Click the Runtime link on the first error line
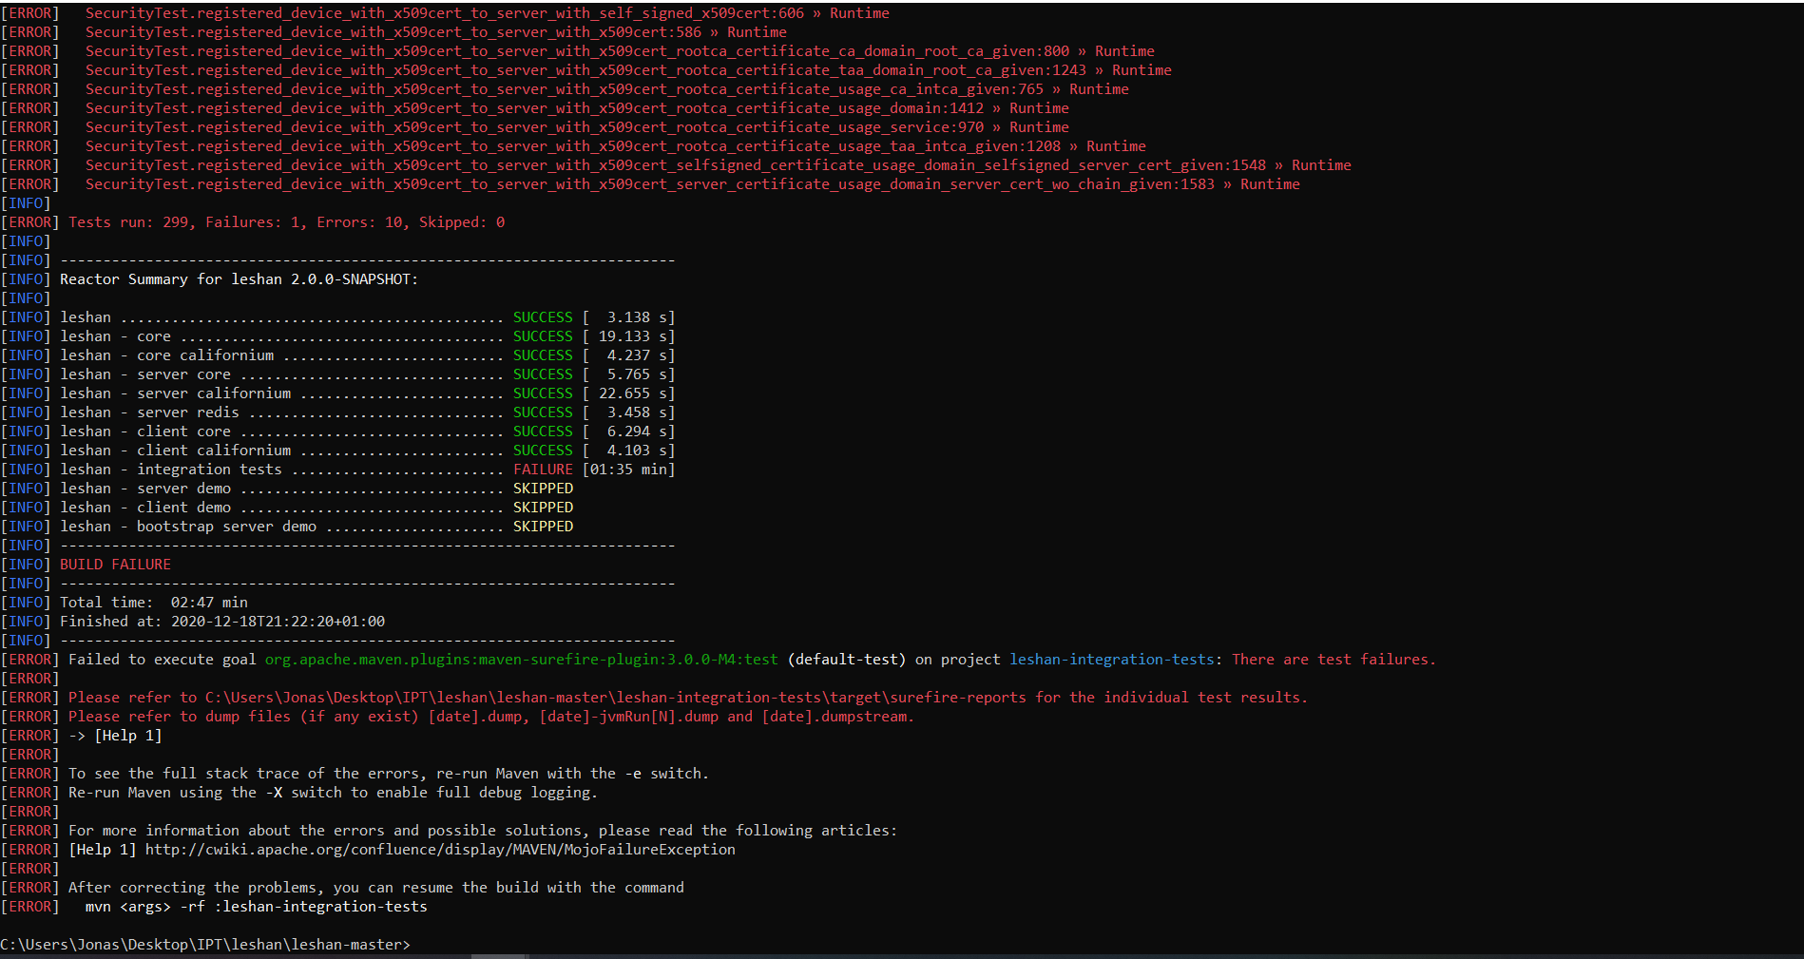The height and width of the screenshot is (959, 1804). tap(859, 12)
